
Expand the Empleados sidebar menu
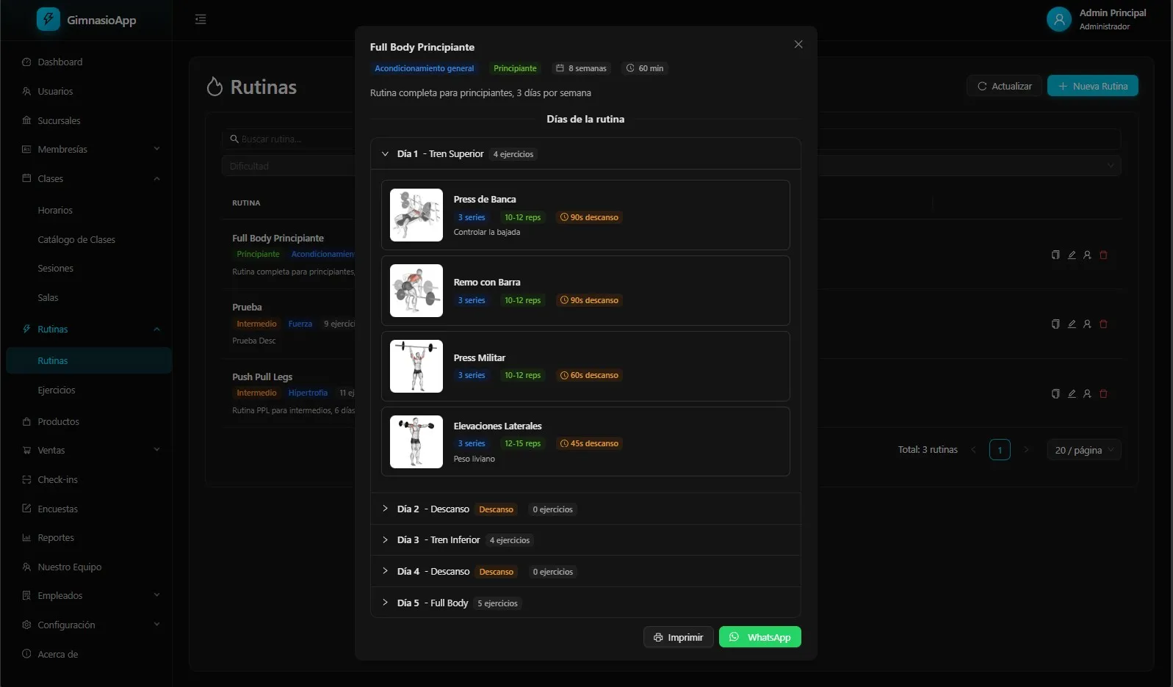point(89,596)
